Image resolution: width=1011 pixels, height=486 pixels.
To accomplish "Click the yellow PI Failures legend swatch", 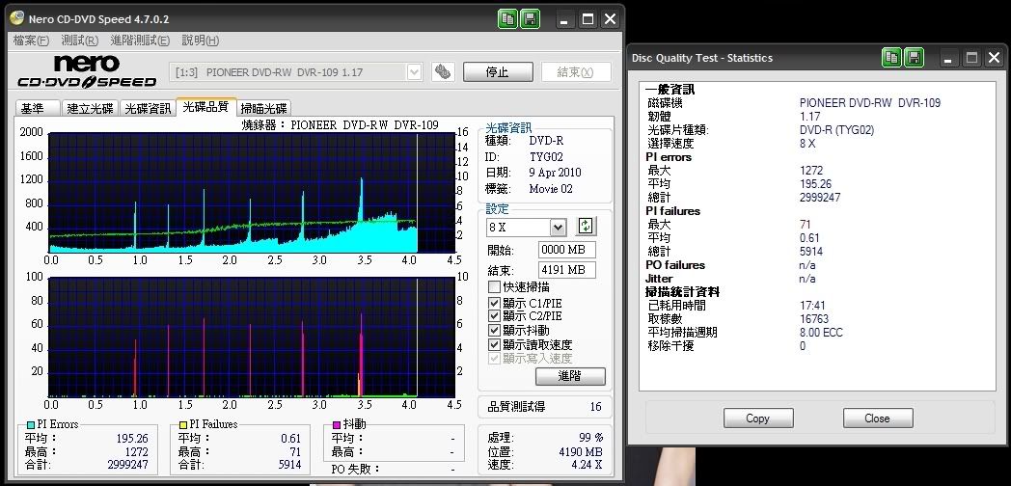I will point(183,425).
